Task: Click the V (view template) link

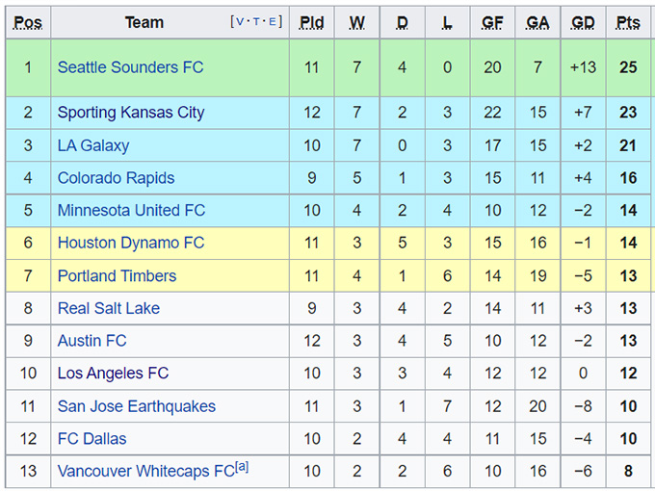Action: (x=240, y=22)
